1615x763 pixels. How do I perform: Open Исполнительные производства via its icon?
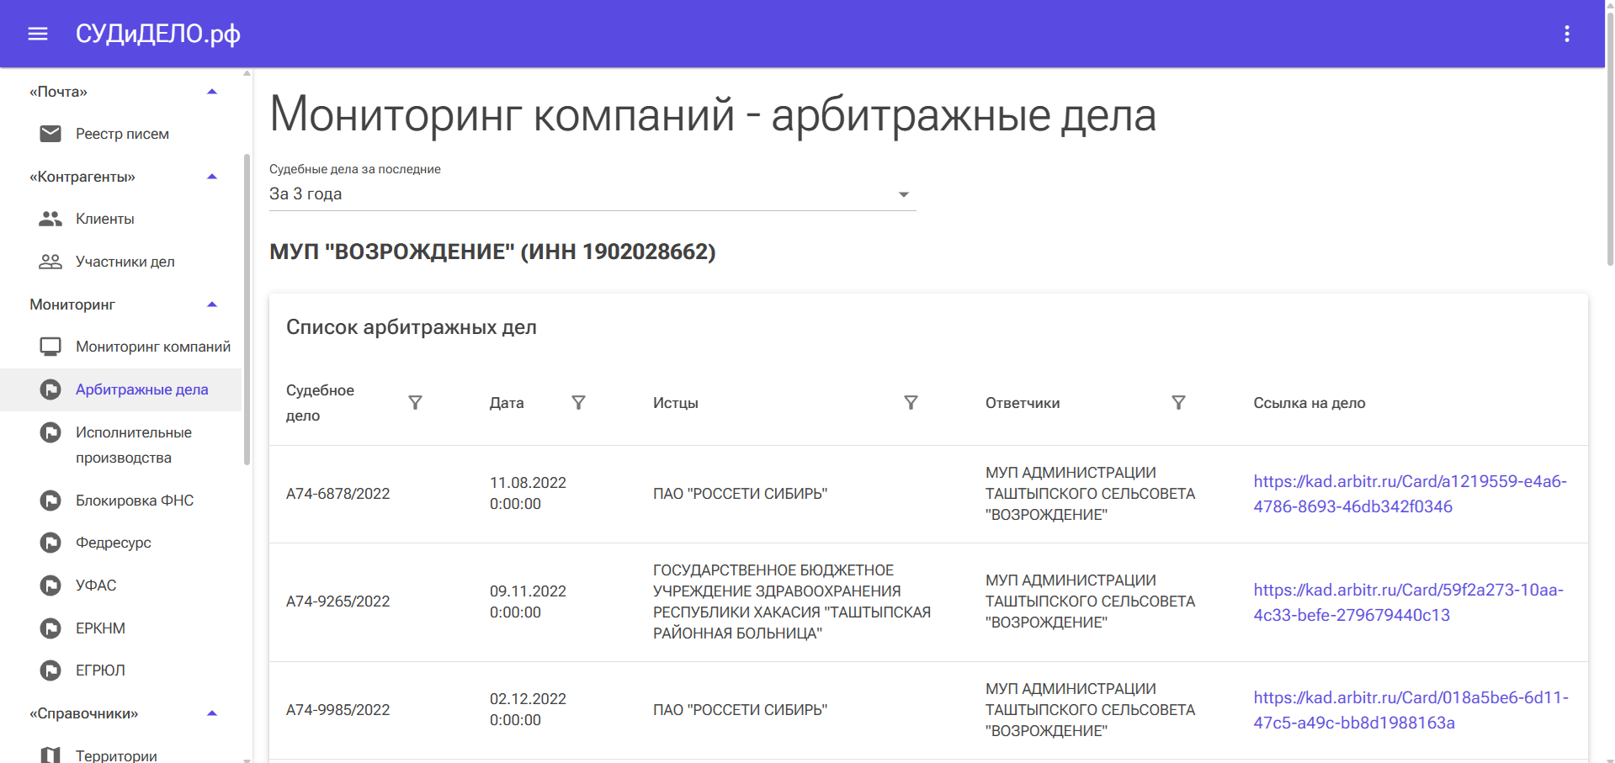(x=50, y=432)
